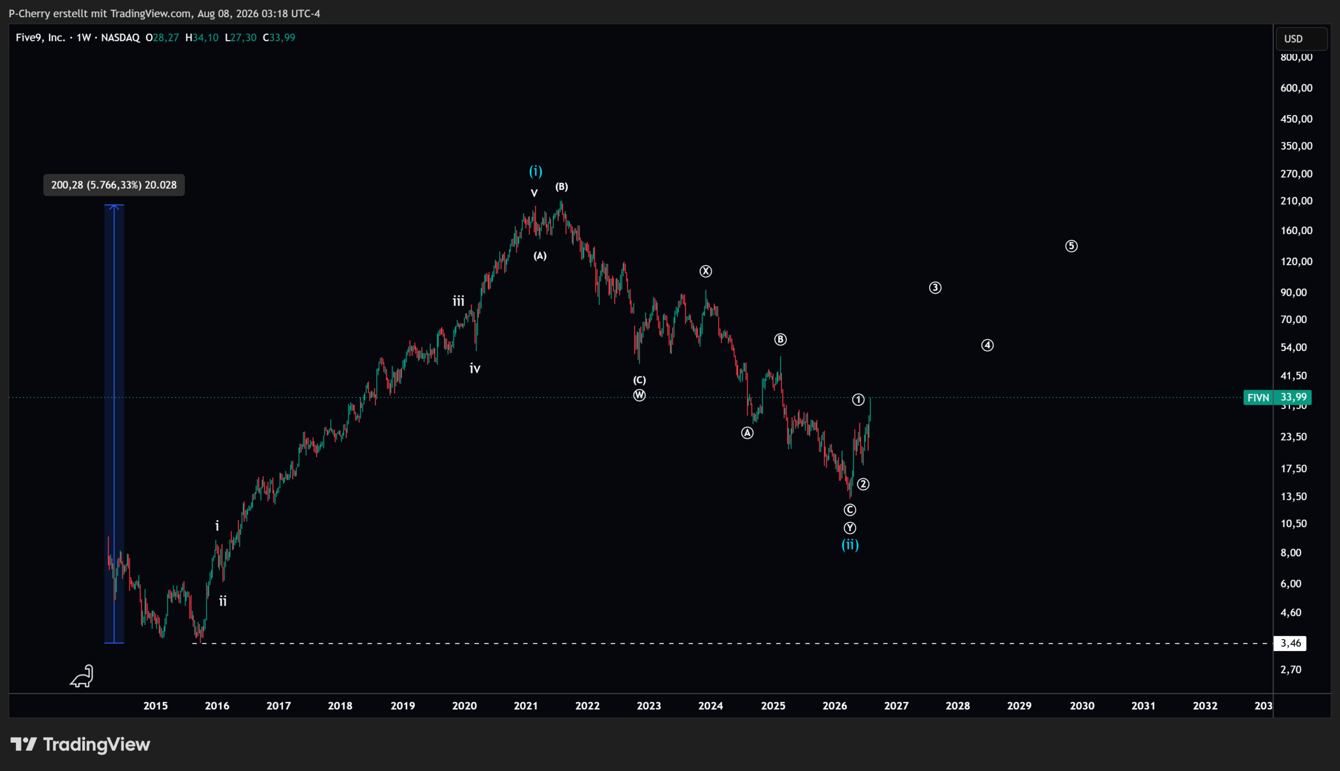
Task: Click the 54,00 price axis label
Action: click(x=1293, y=347)
